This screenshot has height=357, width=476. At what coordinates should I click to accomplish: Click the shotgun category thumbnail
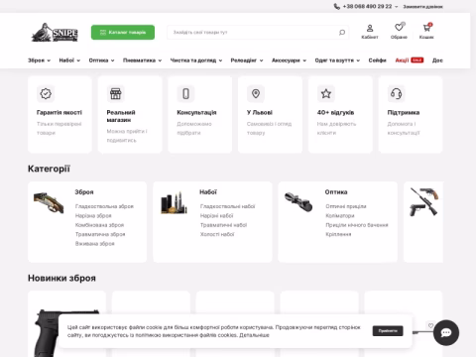49,202
